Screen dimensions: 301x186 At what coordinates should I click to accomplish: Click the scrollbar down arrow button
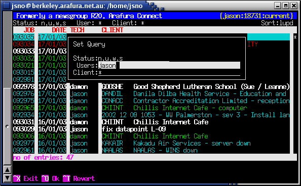pos(7,178)
